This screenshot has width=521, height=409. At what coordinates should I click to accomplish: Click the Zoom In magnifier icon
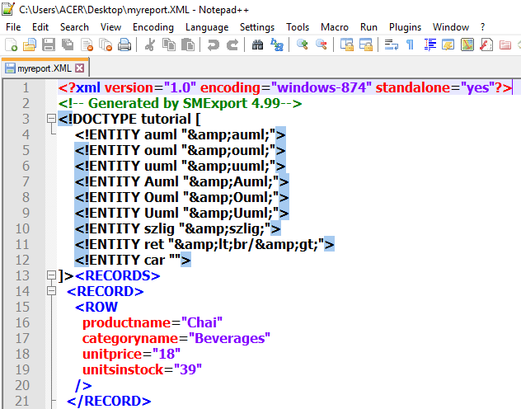click(x=302, y=45)
